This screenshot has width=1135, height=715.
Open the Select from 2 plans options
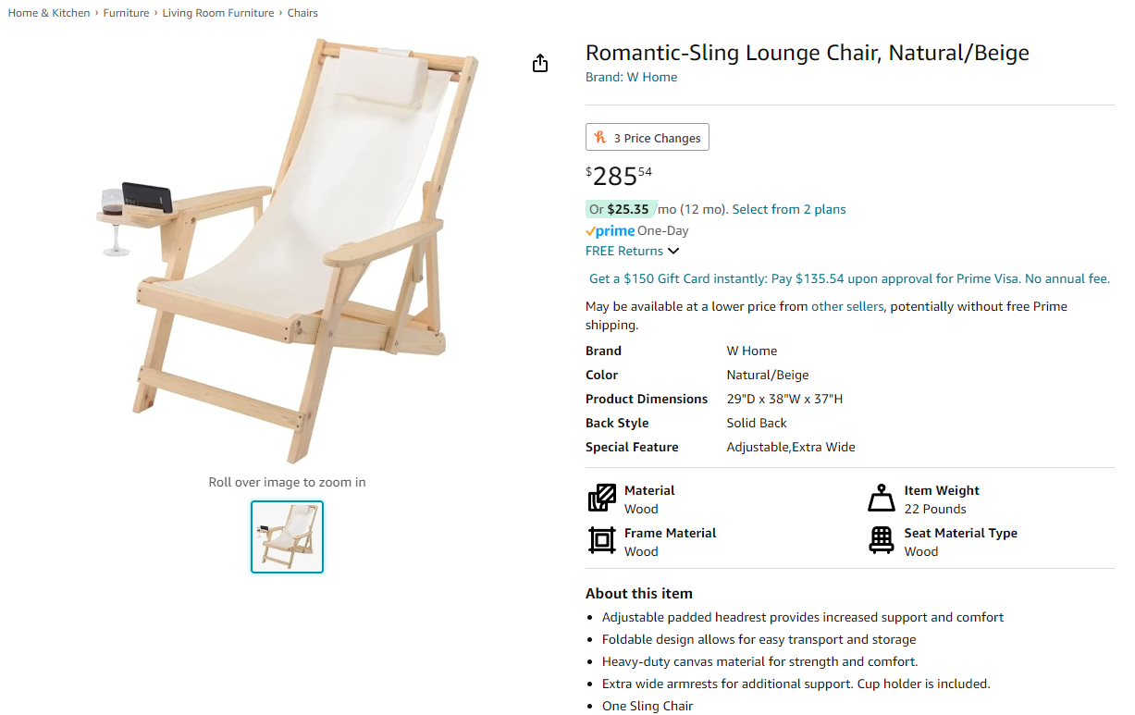point(788,209)
